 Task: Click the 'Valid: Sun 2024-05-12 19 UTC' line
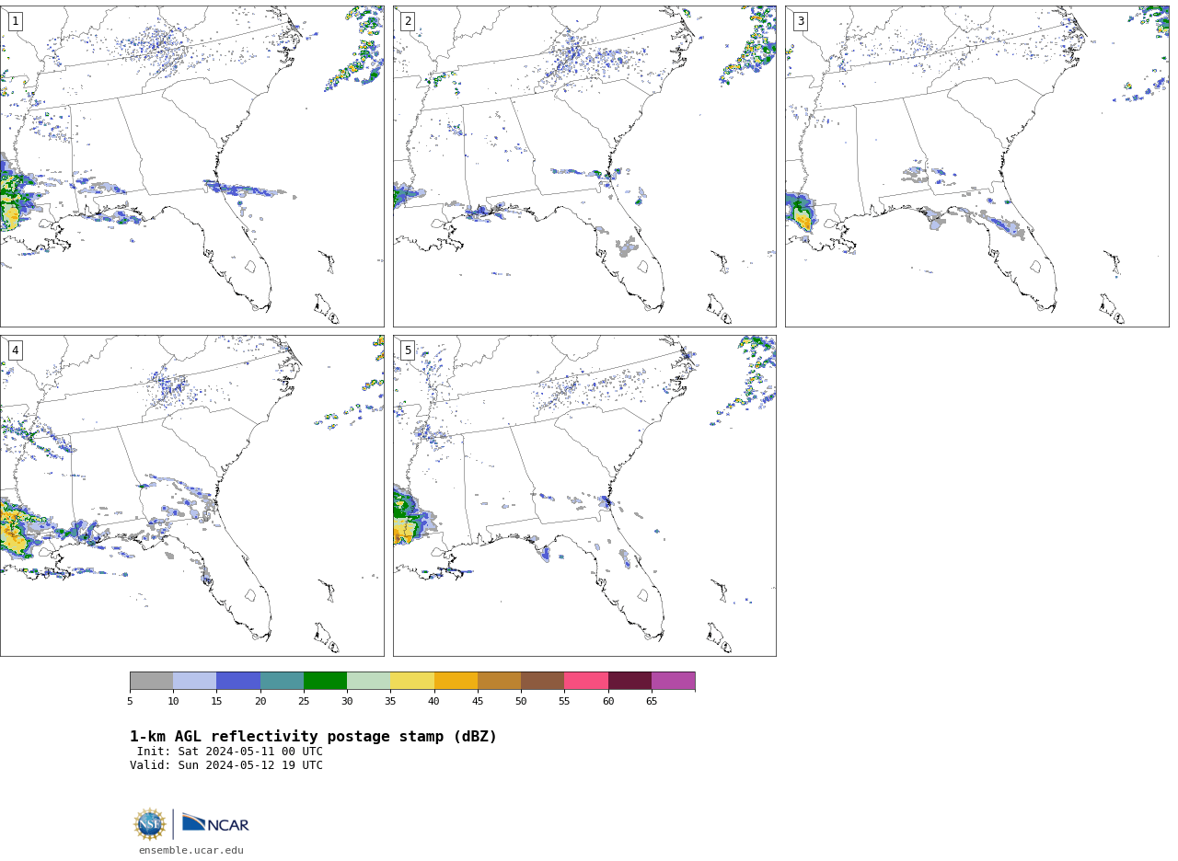(x=226, y=765)
